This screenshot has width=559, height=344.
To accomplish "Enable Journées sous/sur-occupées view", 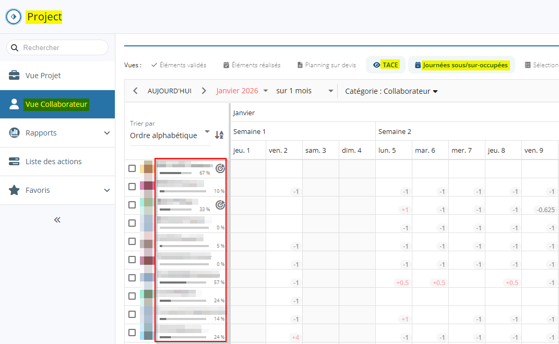I will click(x=461, y=65).
